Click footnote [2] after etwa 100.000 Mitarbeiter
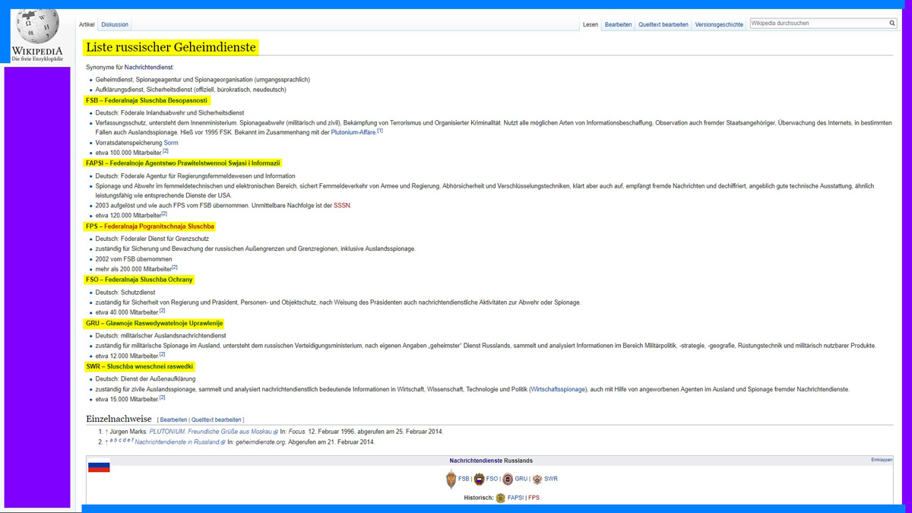The height and width of the screenshot is (513, 912). tap(165, 151)
